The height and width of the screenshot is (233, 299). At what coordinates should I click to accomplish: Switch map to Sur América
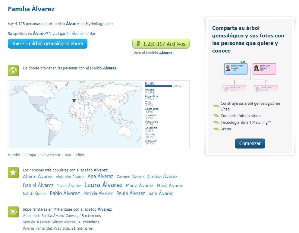pyautogui.click(x=50, y=155)
